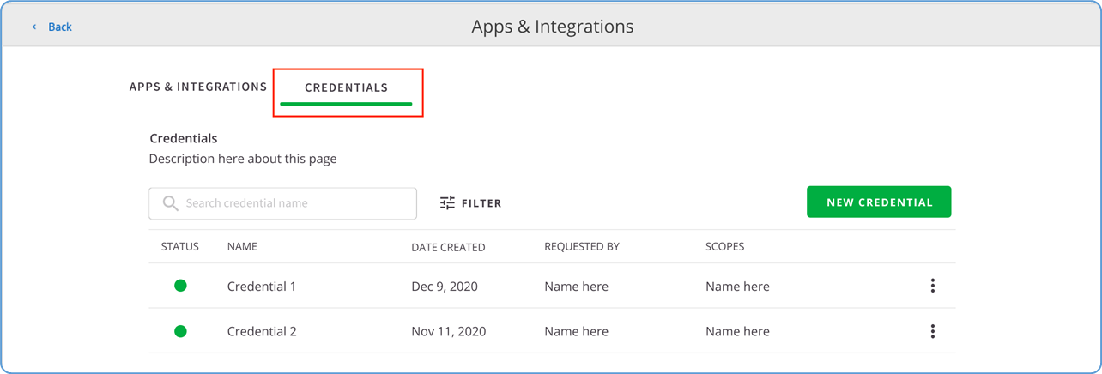Open the three-dot menu for Credential 2
Image resolution: width=1102 pixels, height=374 pixels.
coord(932,331)
